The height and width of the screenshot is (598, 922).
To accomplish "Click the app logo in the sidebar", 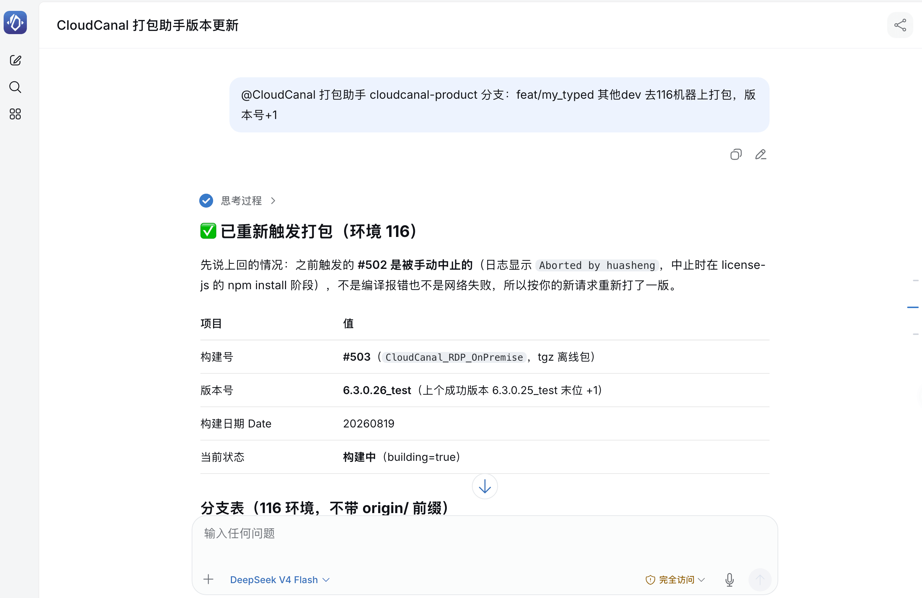I will [x=15, y=22].
